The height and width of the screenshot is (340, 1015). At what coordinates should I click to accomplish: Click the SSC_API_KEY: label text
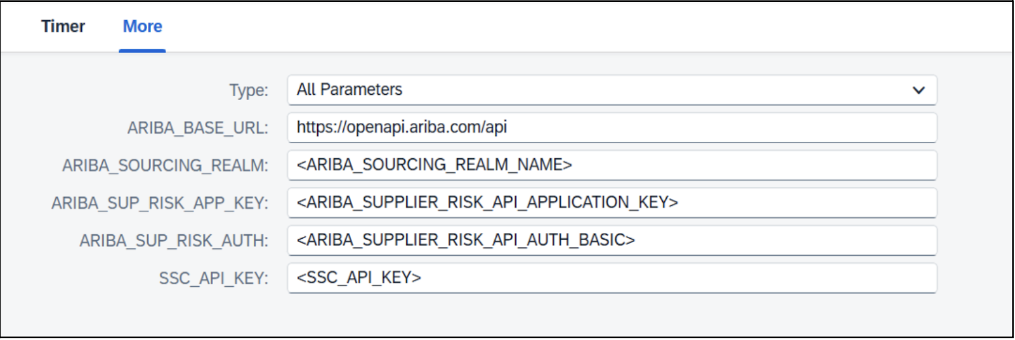(214, 279)
